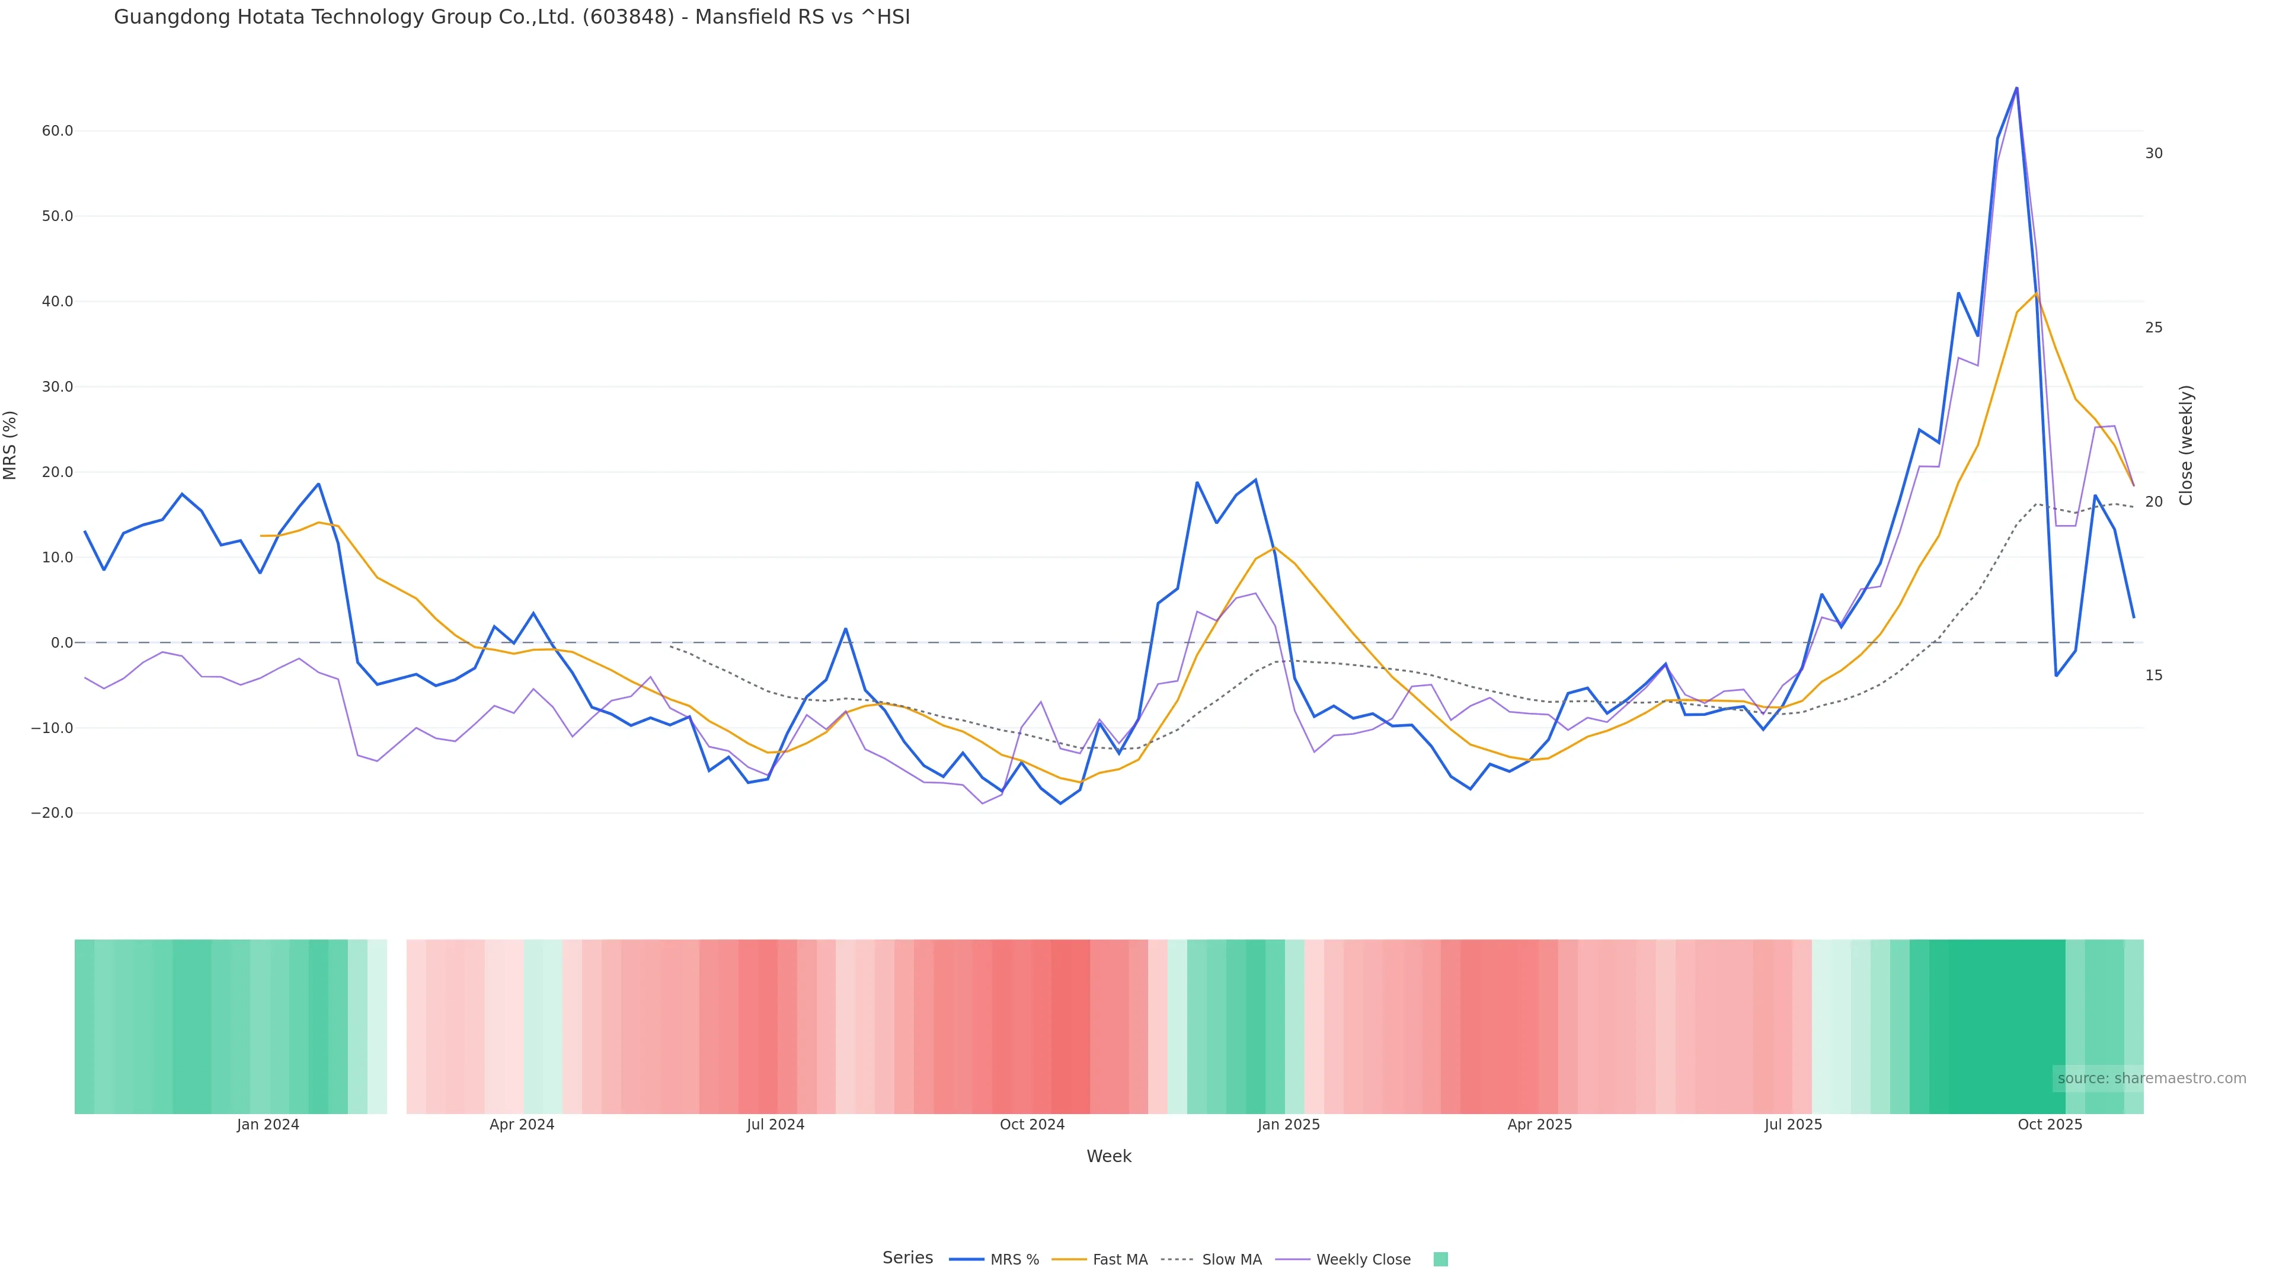Click the purple Weekly Close legend line icon
2276x1280 pixels.
tap(1293, 1260)
